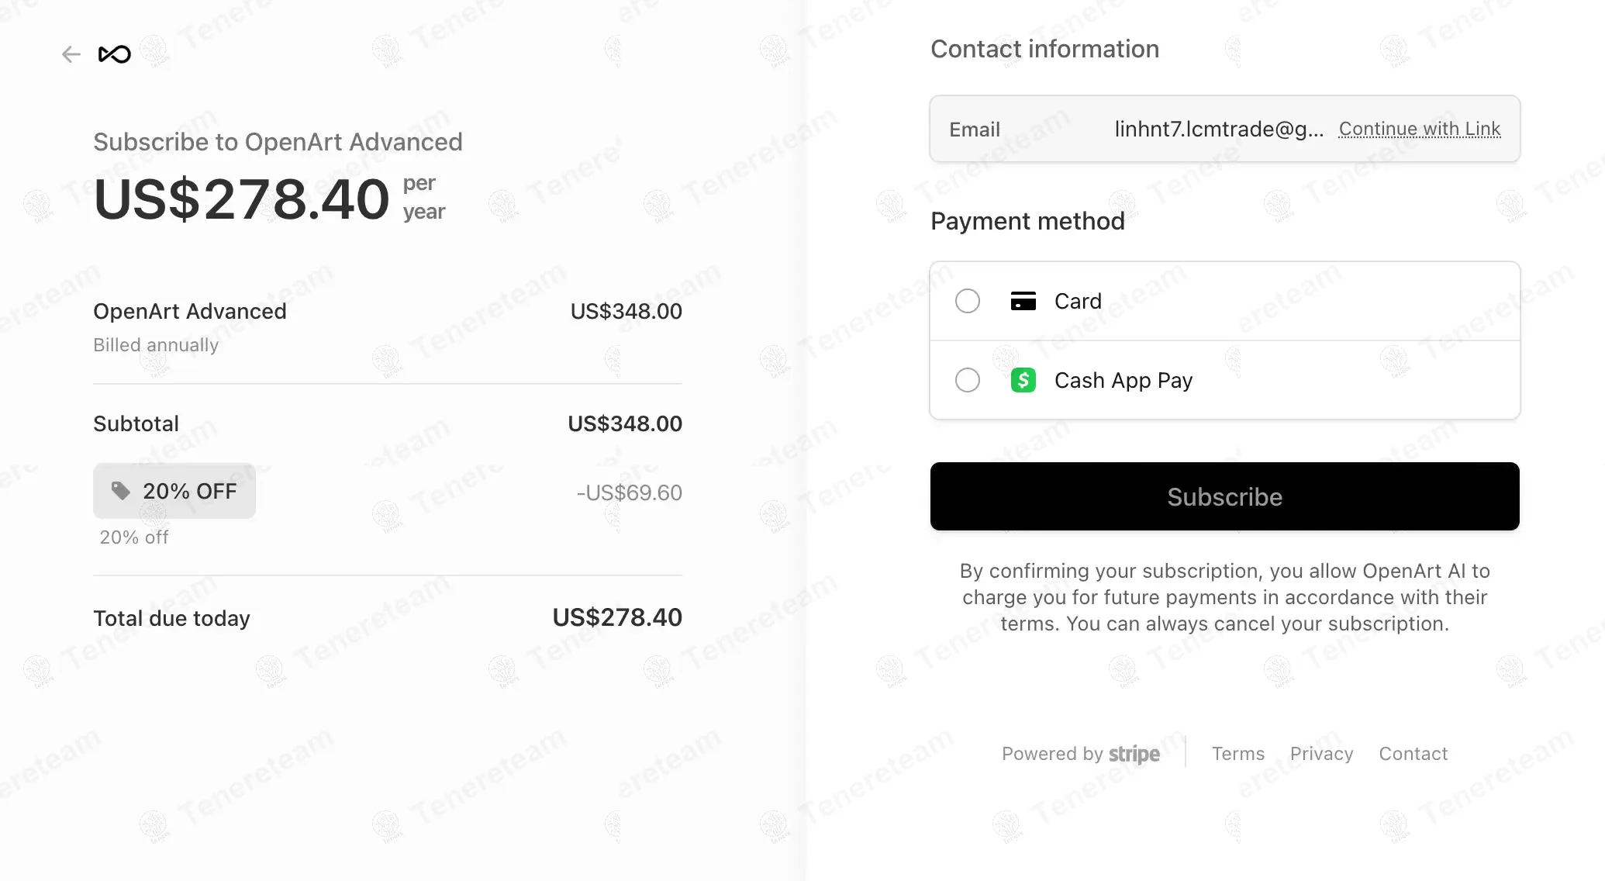
Task: Click the credit card icon
Action: 1023,301
